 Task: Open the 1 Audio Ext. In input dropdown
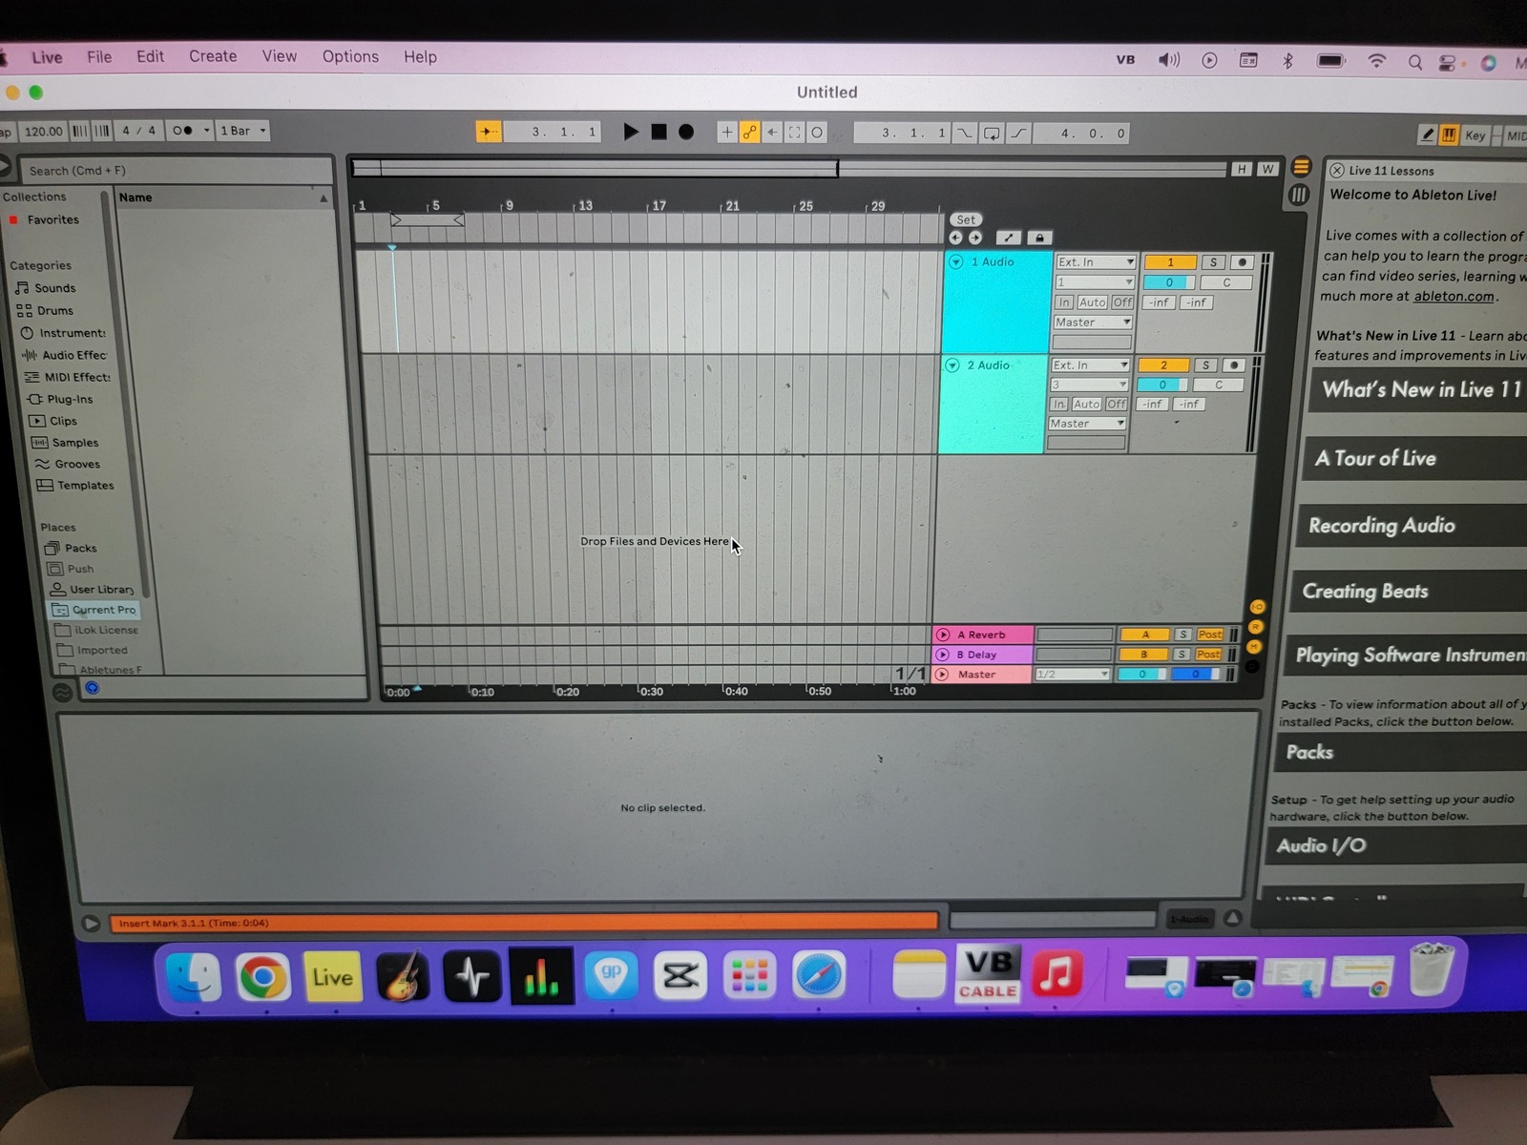click(x=1096, y=261)
